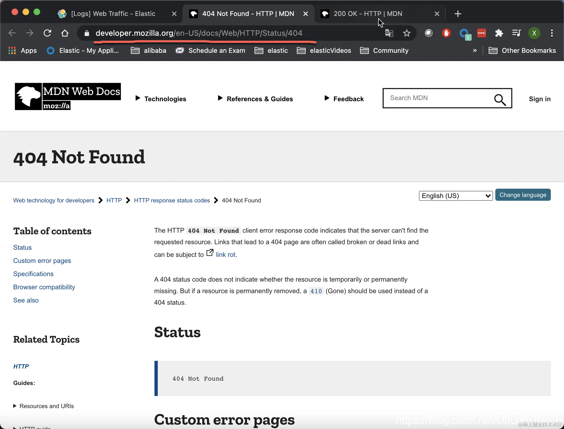The height and width of the screenshot is (429, 564).
Task: Open the English (US) language dropdown
Action: (x=455, y=196)
